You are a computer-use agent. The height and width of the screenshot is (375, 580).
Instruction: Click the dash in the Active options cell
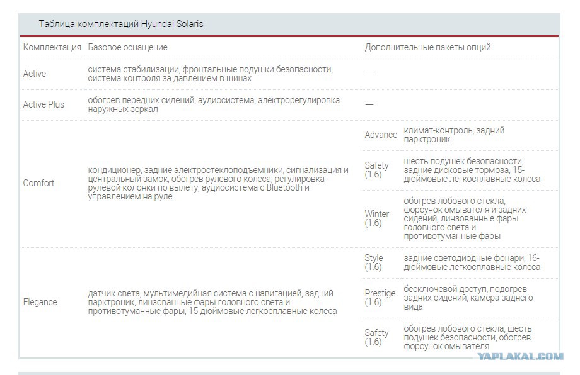click(x=369, y=74)
